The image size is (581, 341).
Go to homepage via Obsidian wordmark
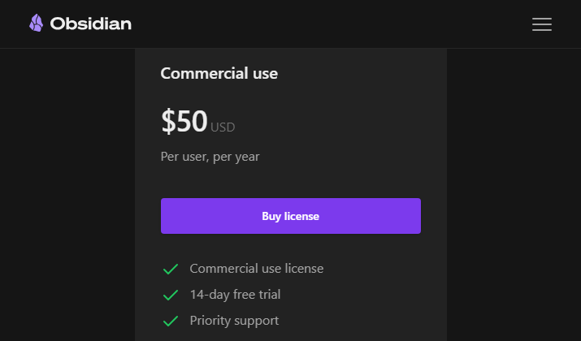tap(91, 24)
